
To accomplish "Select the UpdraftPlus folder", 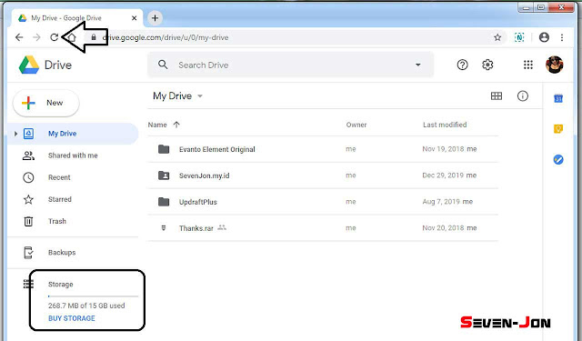I will [x=323, y=202].
